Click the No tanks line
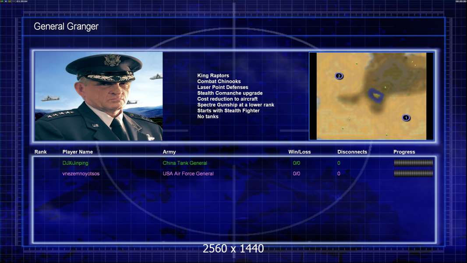This screenshot has height=263, width=467. pos(208,117)
